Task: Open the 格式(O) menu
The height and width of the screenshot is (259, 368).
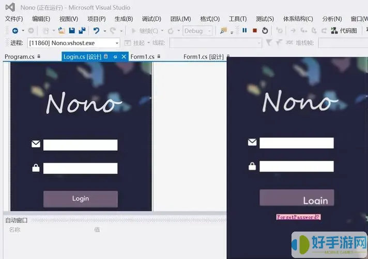Action: click(x=210, y=19)
